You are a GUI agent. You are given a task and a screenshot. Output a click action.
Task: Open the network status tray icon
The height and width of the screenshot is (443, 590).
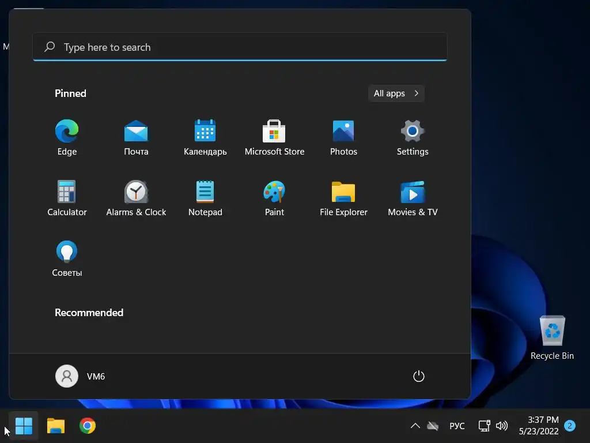[x=484, y=426]
